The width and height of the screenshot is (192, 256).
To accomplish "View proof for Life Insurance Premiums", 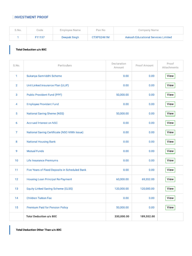I will click(170, 160).
